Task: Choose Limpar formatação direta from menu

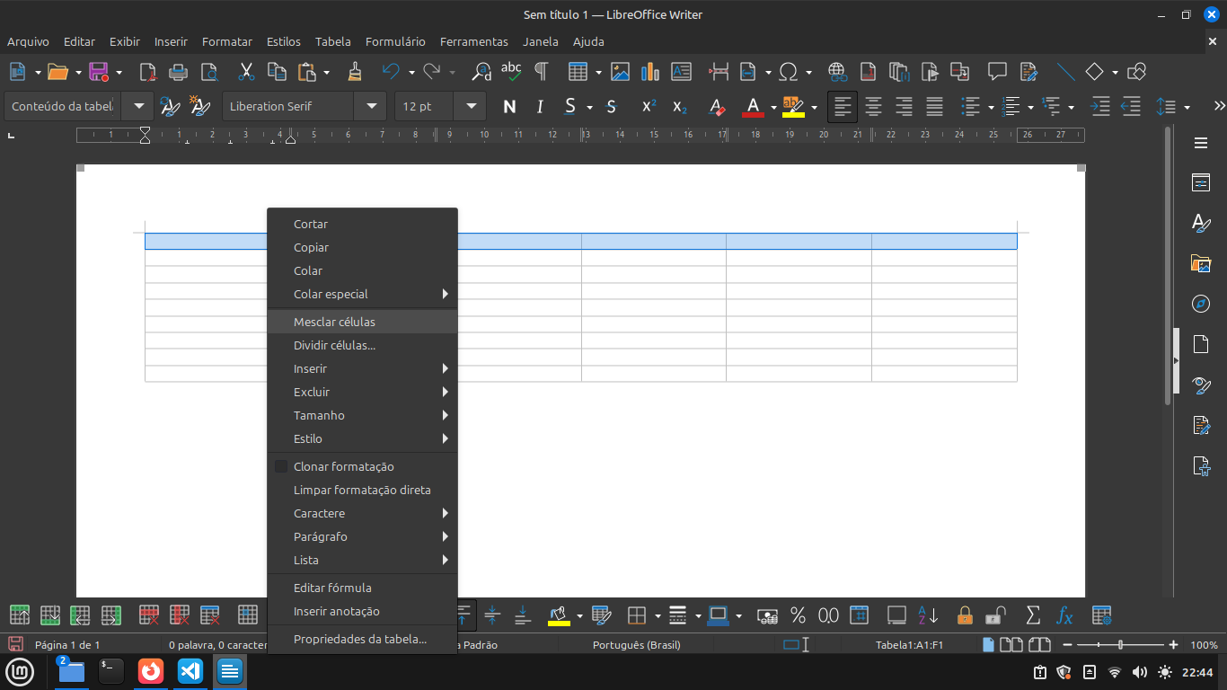Action: [x=363, y=490]
